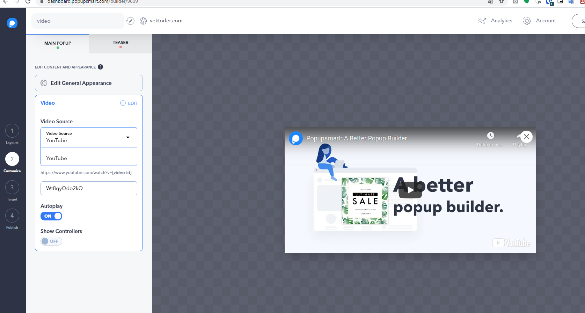
Task: Select the YouTube option in the list
Action: [x=89, y=158]
